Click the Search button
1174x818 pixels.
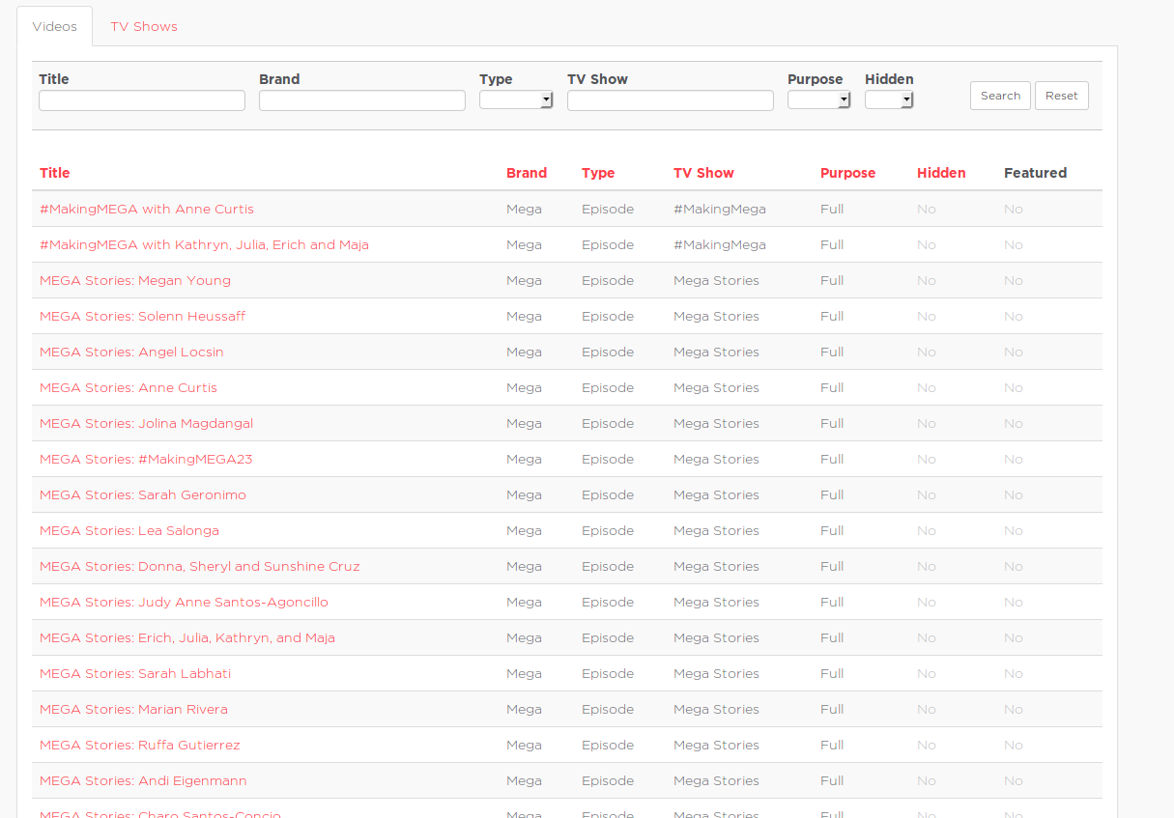1000,96
